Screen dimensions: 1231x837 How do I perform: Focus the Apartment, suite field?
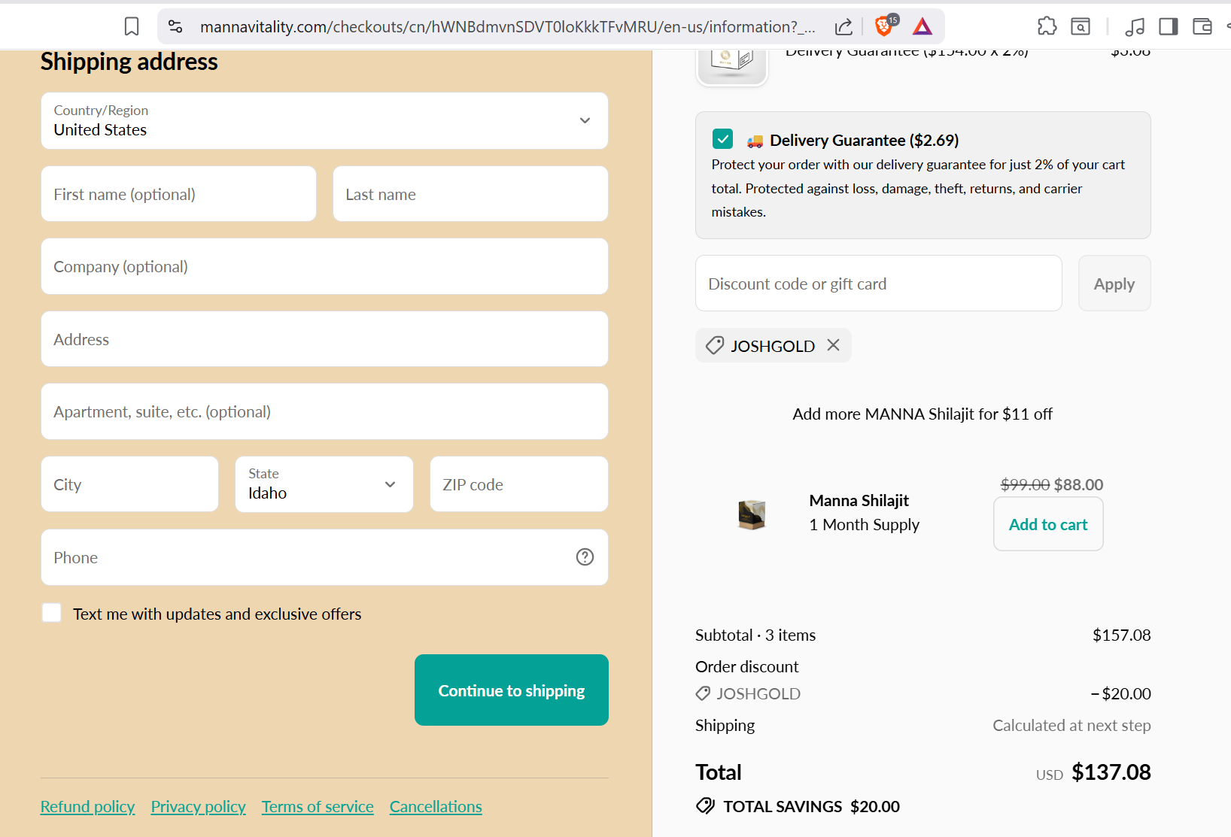pos(324,411)
